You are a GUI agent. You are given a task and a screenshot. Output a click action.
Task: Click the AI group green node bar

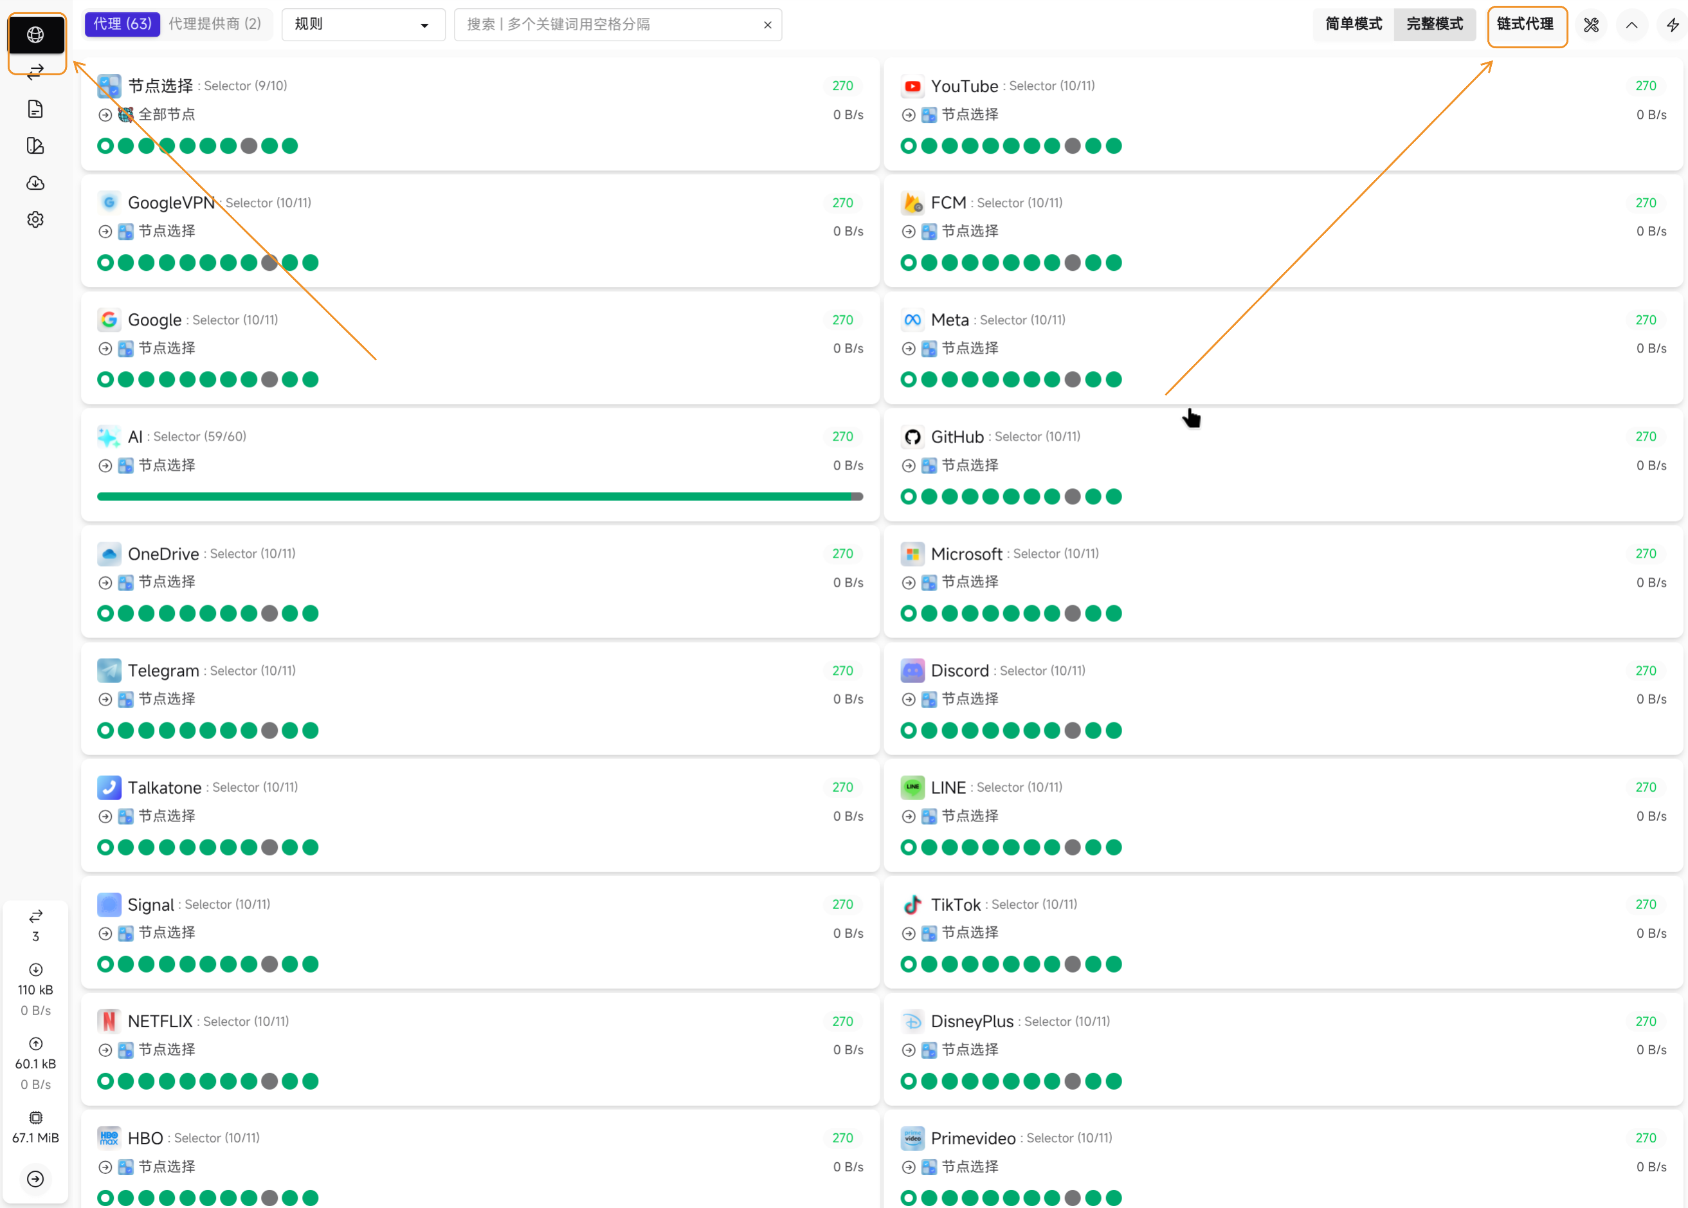coord(480,496)
